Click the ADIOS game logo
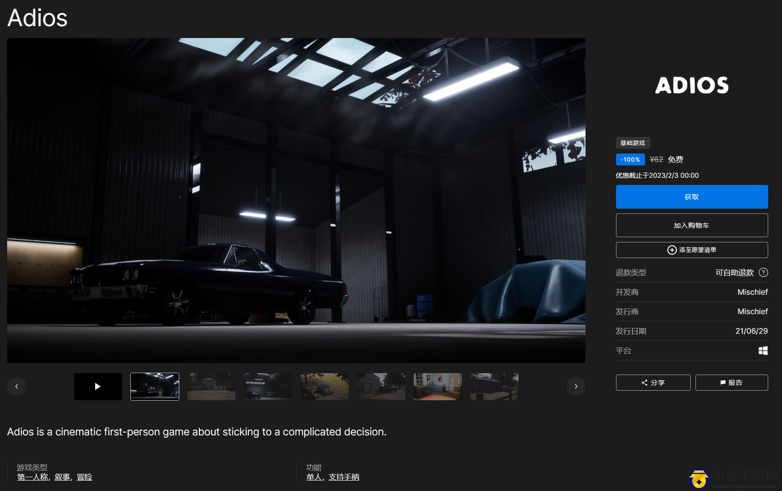Screen dimensions: 782x491 (692, 86)
